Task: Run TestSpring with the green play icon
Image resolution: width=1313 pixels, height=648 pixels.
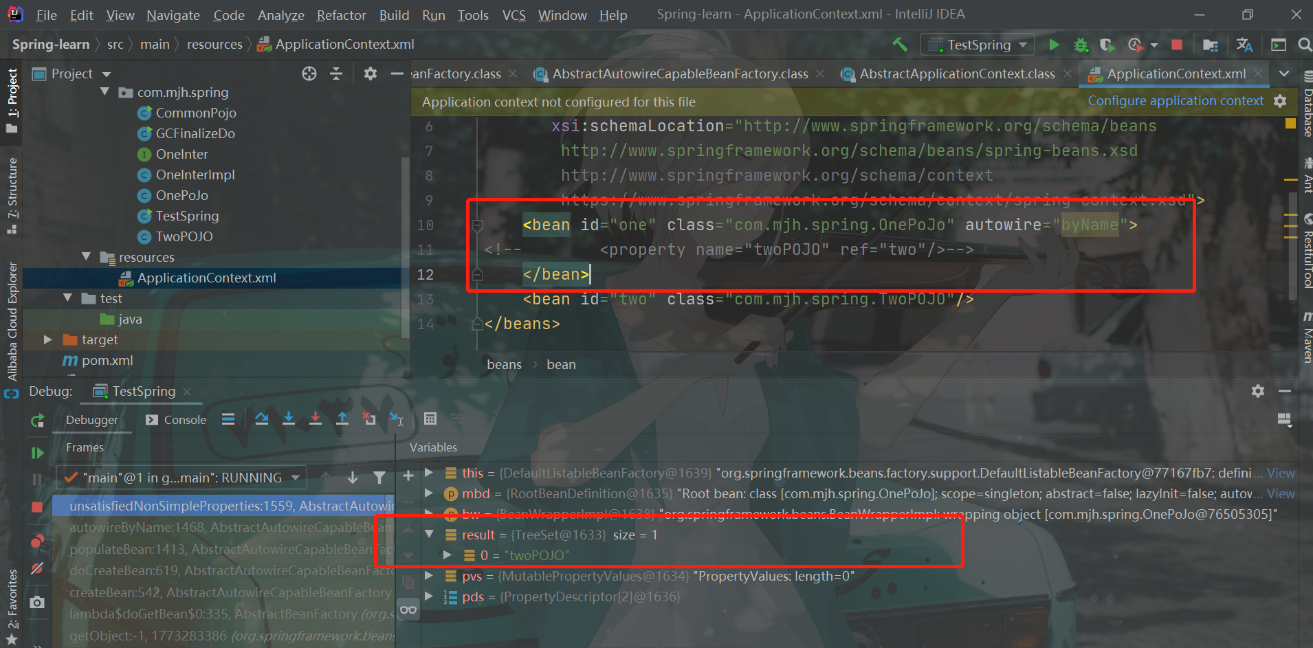Action: coord(1054,45)
